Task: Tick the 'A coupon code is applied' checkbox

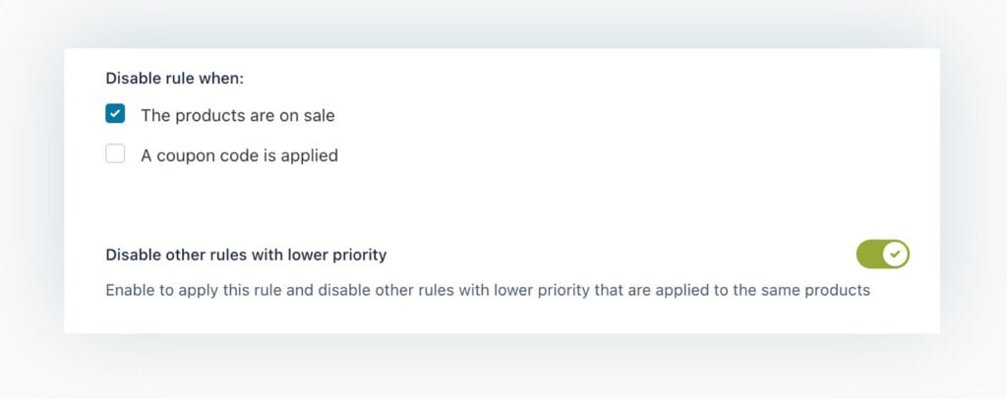Action: pos(116,153)
